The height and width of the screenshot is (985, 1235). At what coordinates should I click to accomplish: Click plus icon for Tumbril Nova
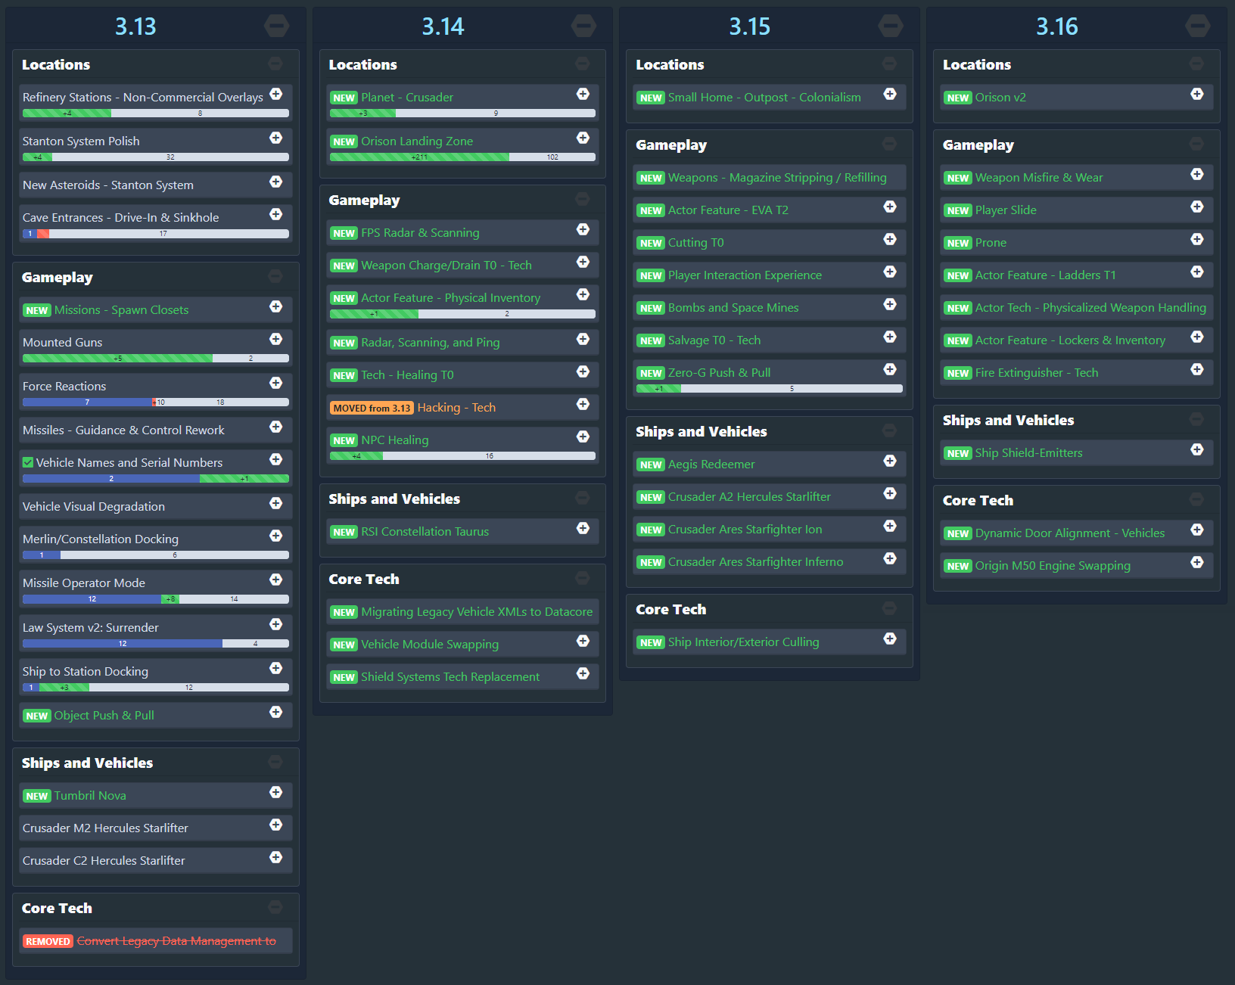pos(275,792)
